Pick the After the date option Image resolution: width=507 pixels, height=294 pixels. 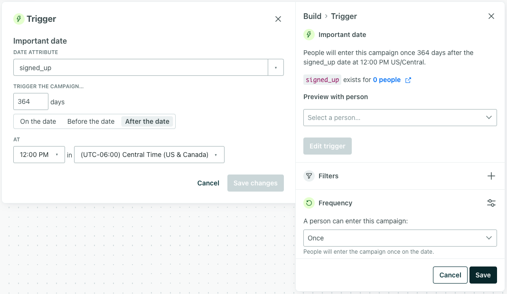147,121
